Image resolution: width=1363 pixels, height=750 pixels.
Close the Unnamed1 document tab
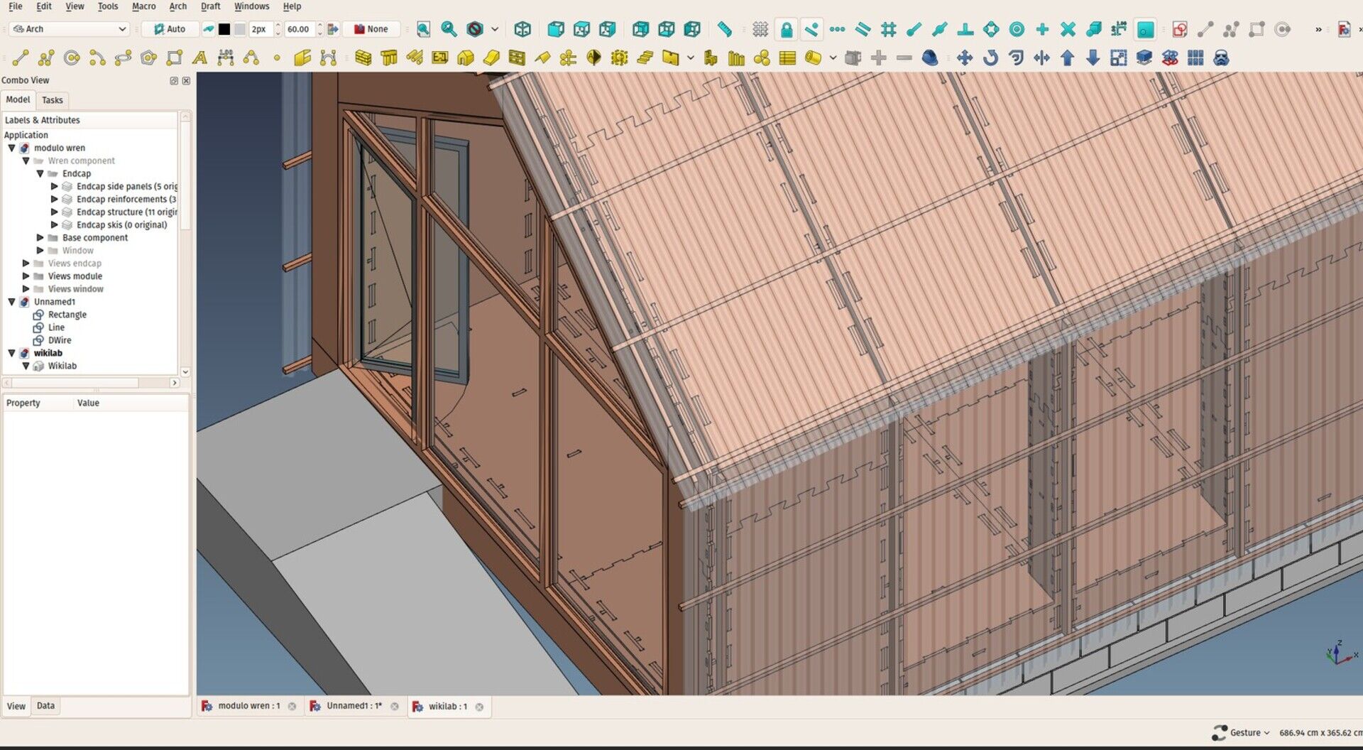coord(395,706)
